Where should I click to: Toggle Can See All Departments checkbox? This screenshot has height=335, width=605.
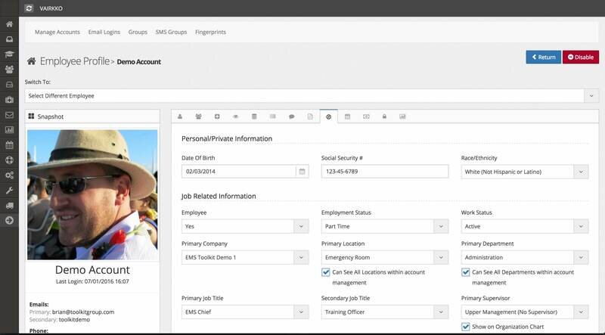466,272
